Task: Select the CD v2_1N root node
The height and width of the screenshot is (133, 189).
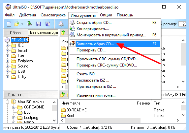Action: [20, 40]
